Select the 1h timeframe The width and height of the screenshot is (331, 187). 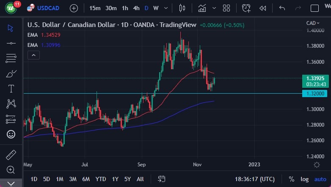pos(125,8)
